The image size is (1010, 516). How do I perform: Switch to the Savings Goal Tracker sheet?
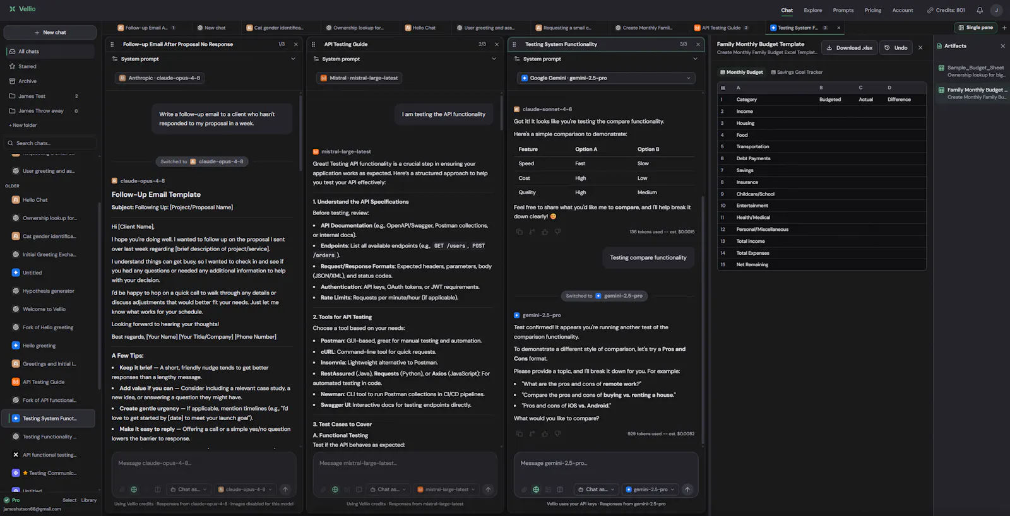[797, 73]
